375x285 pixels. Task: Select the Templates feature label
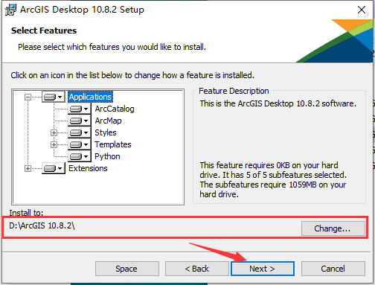click(113, 144)
